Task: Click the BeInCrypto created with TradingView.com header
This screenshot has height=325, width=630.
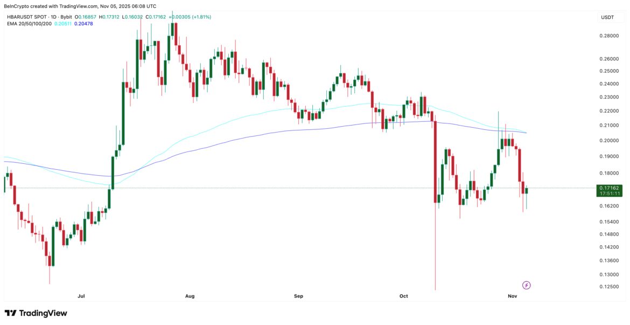Action: click(81, 6)
